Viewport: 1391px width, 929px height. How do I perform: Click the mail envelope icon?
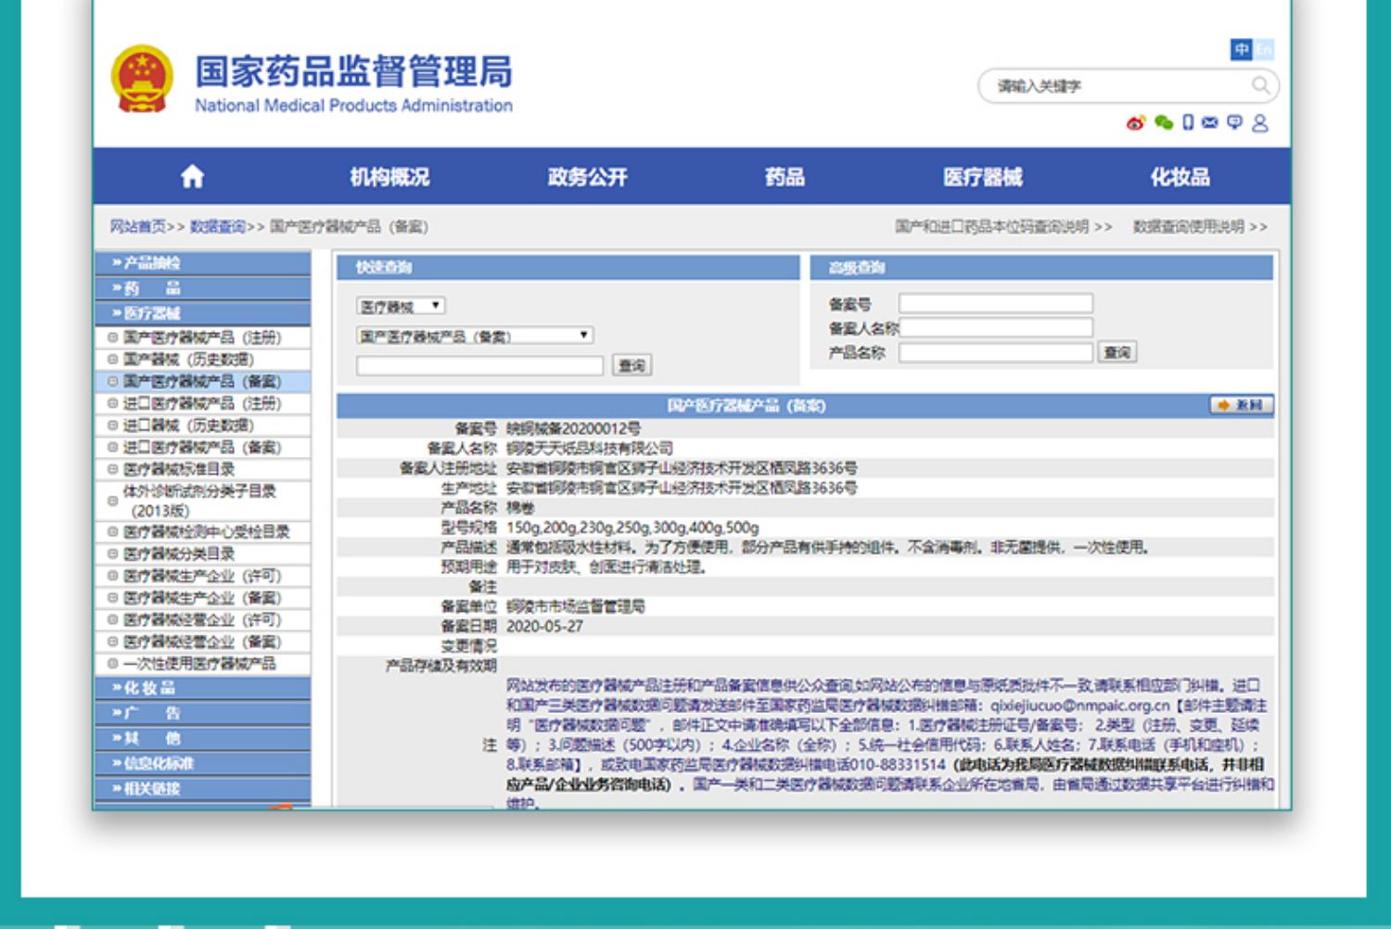(x=1210, y=122)
